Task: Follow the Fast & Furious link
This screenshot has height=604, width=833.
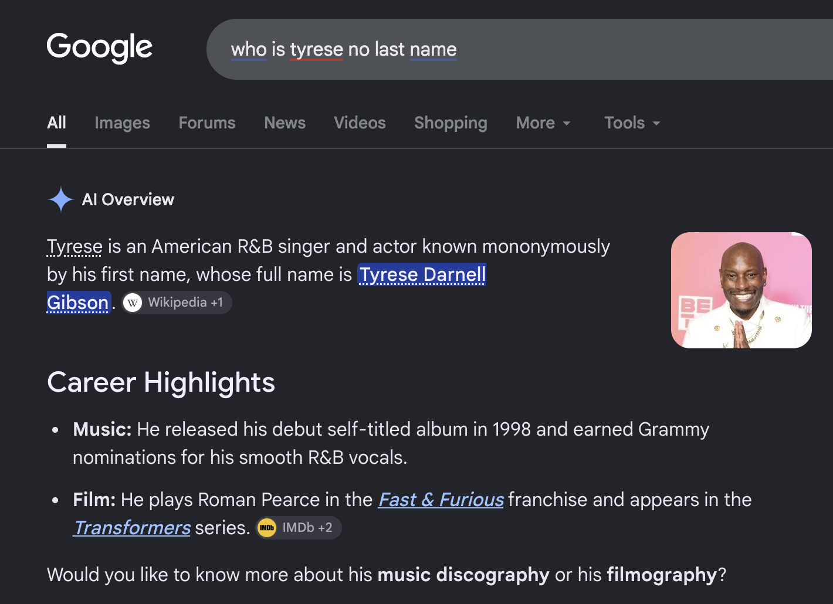Action: pyautogui.click(x=441, y=500)
